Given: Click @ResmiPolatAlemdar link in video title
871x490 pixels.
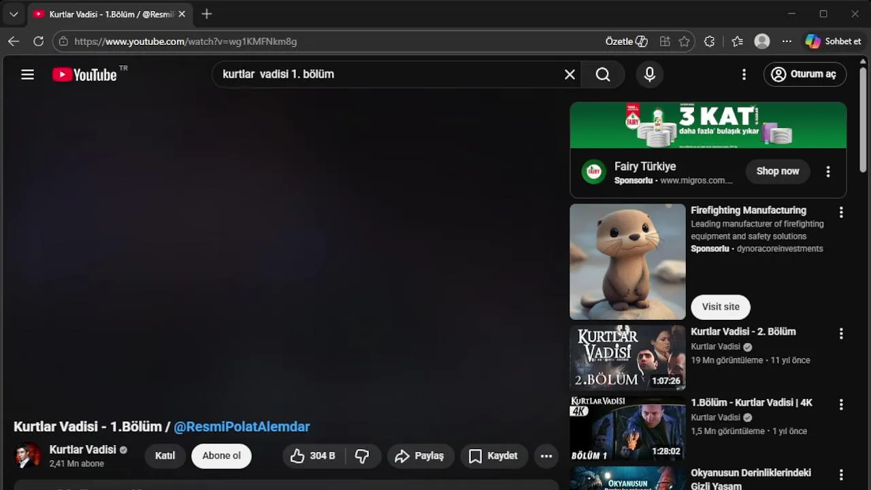Looking at the screenshot, I should [242, 427].
